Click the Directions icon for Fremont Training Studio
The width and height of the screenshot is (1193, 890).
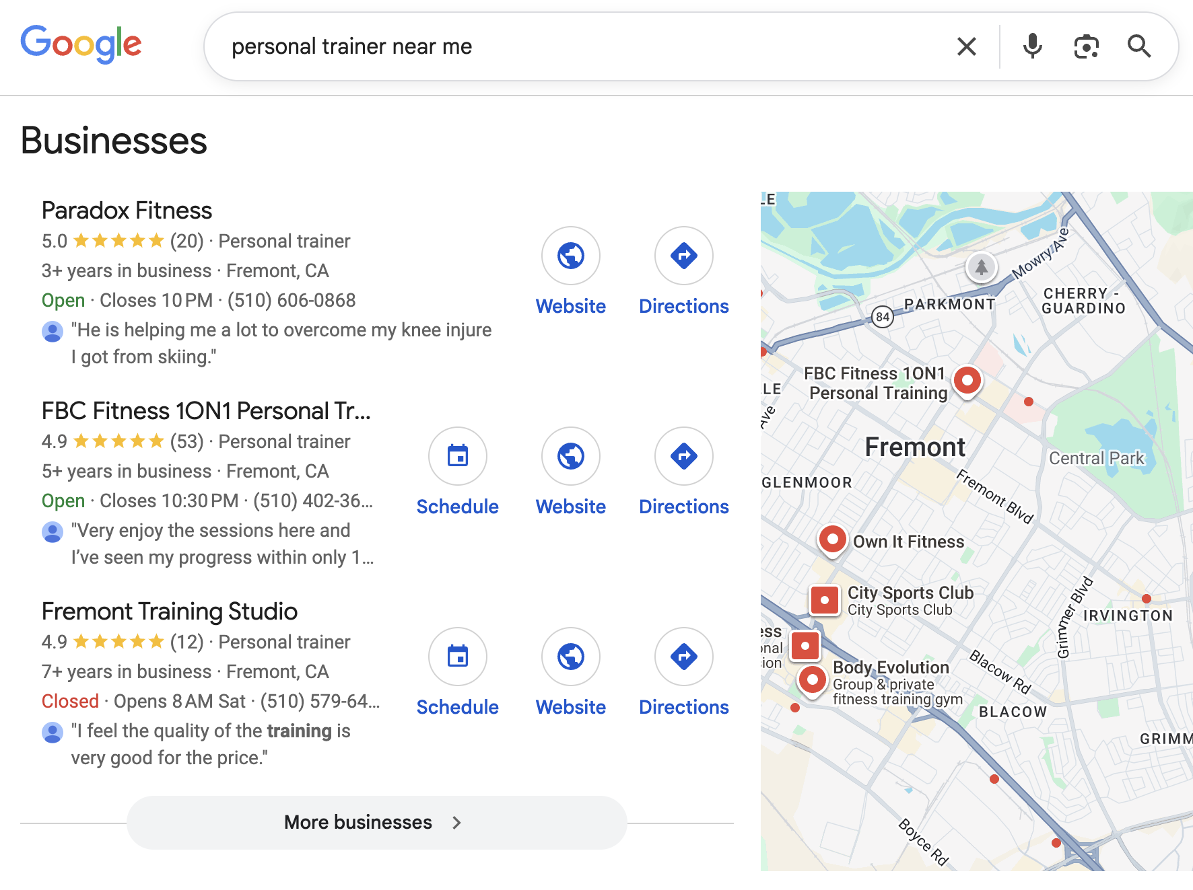coord(683,657)
